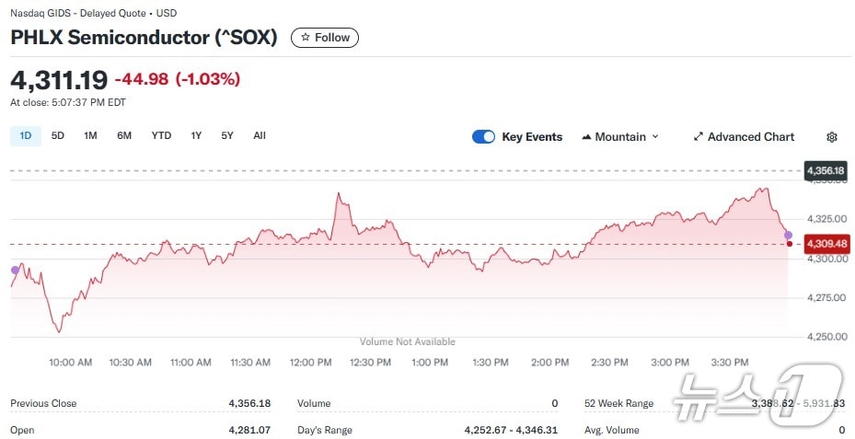Switch chart to YTD range
Image resolution: width=855 pixels, height=439 pixels.
(161, 136)
